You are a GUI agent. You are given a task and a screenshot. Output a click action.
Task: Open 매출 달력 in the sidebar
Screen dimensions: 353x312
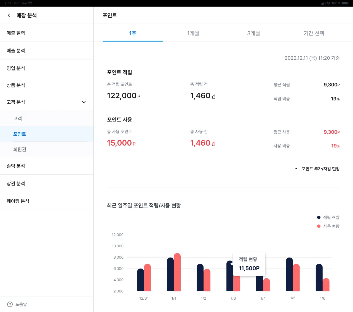coord(47,33)
